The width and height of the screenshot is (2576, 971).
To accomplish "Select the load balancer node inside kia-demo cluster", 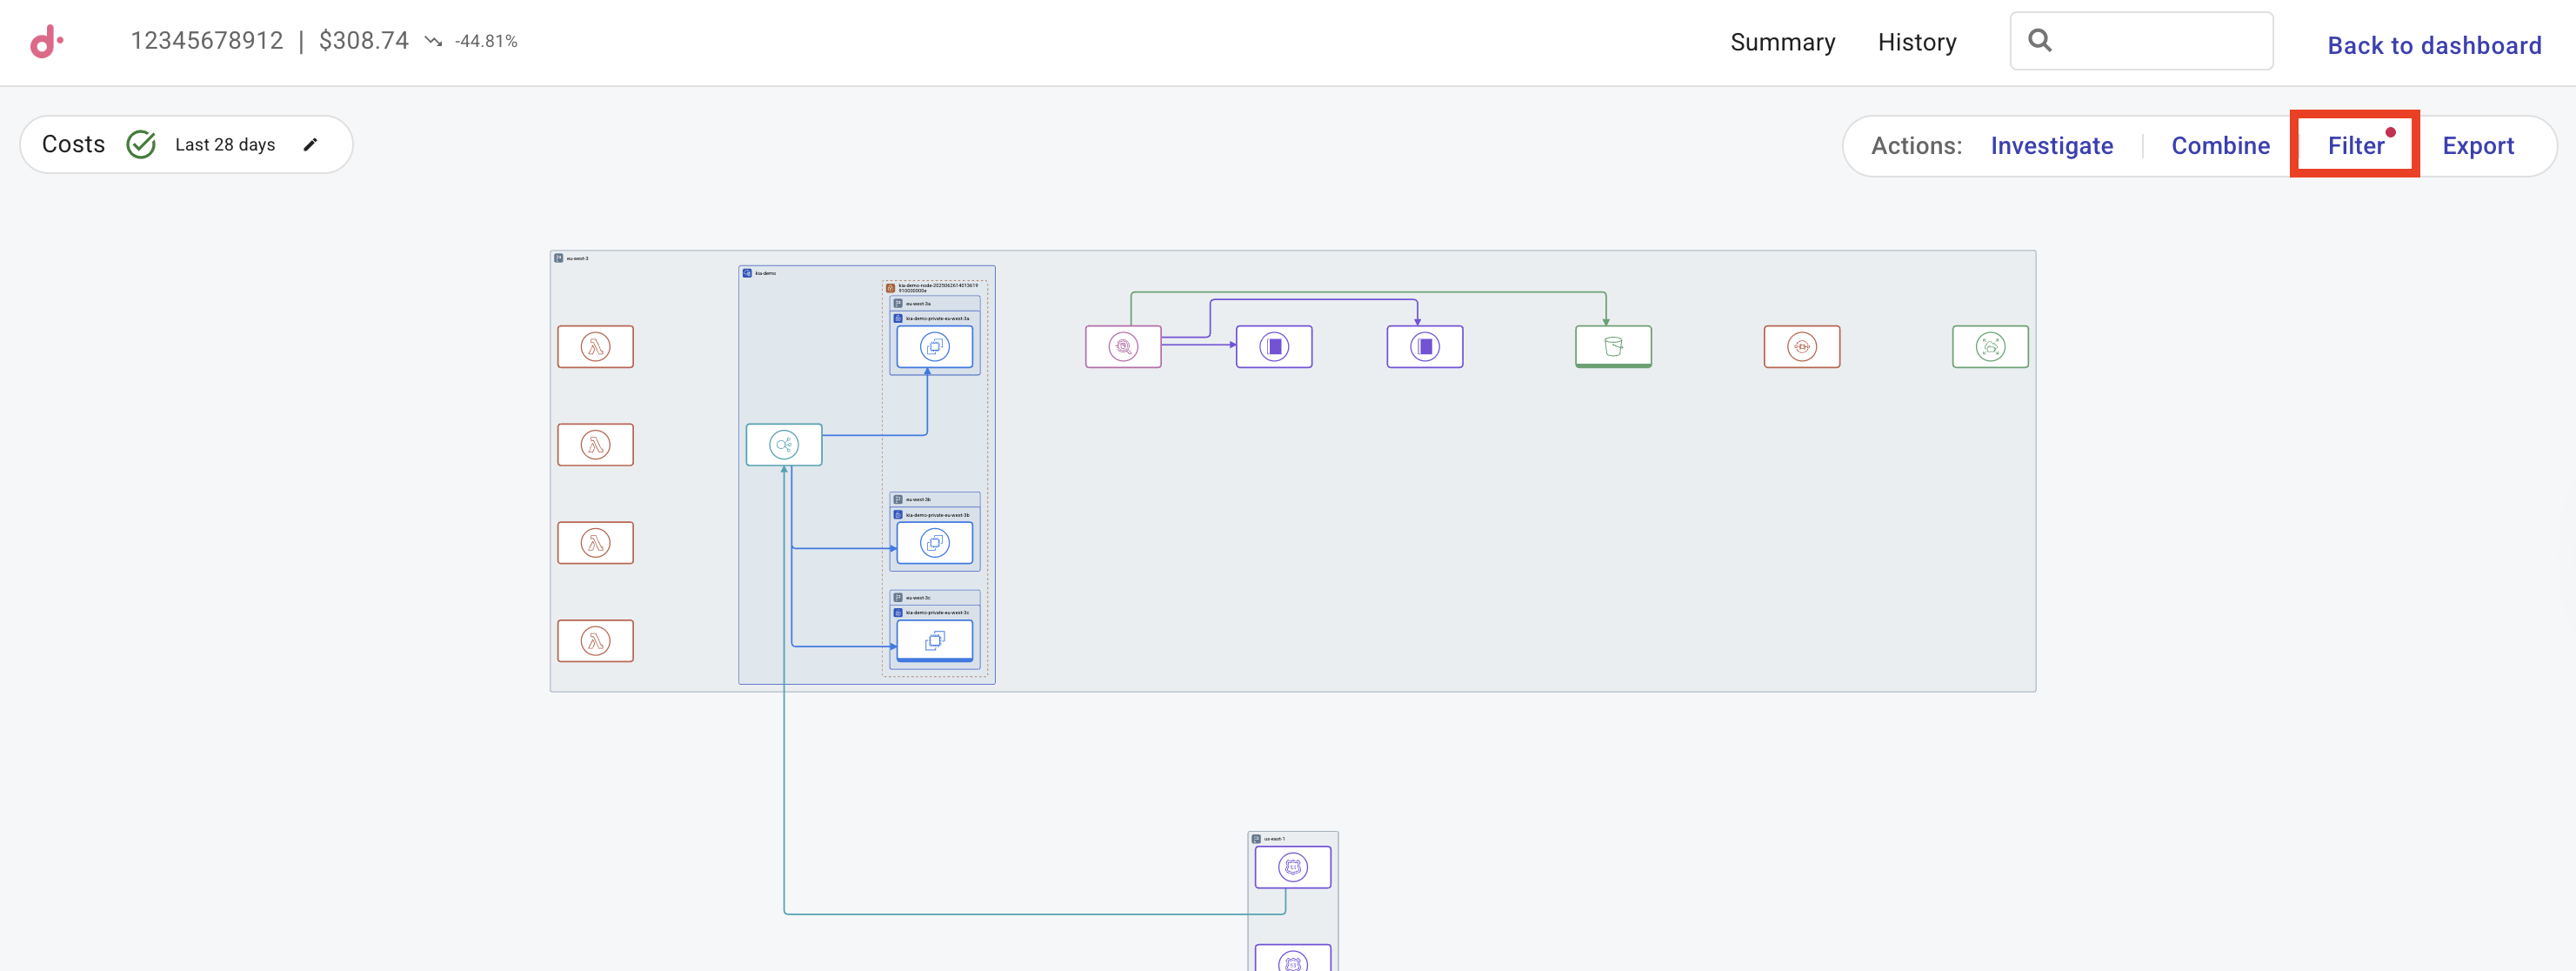I will pyautogui.click(x=783, y=444).
